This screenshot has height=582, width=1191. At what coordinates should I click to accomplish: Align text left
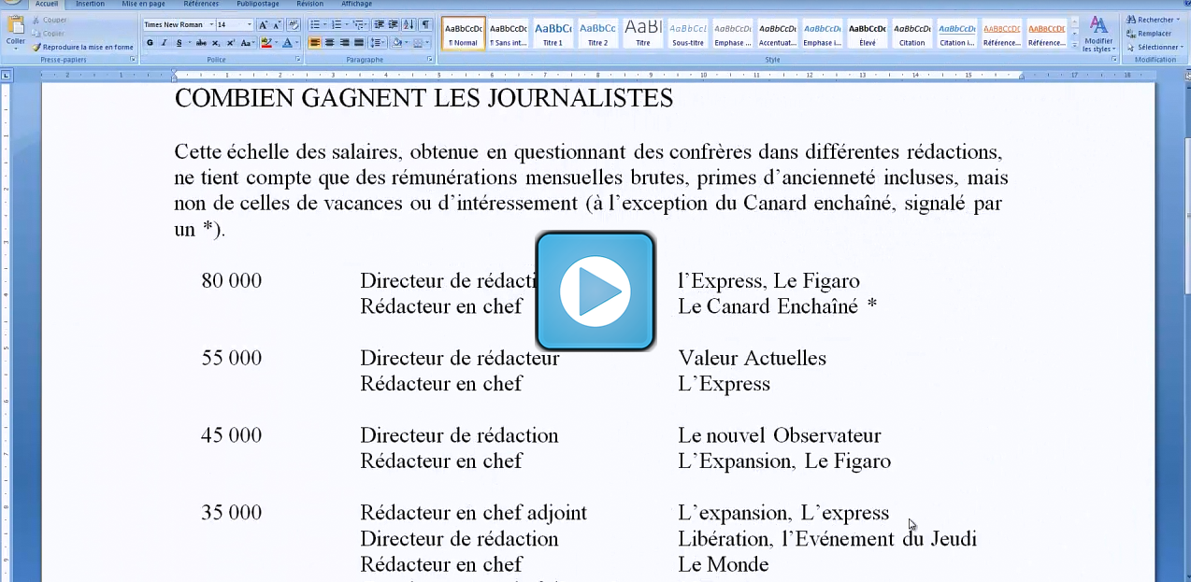tap(314, 43)
